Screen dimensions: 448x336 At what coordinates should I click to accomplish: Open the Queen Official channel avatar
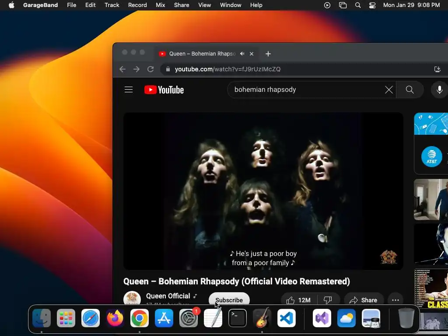[x=132, y=297]
